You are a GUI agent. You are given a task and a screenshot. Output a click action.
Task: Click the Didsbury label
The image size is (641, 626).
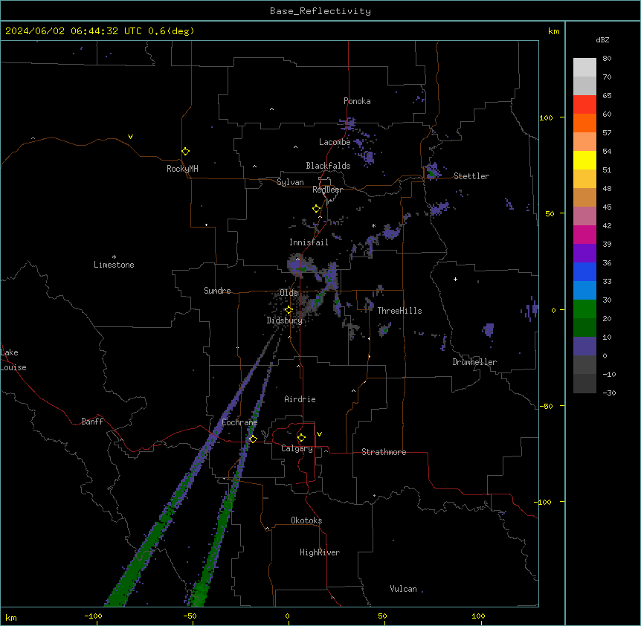(x=285, y=320)
